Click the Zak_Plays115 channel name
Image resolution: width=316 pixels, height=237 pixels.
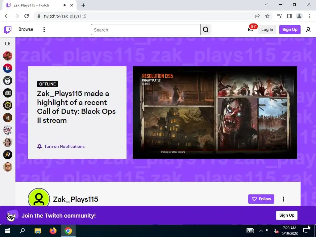pos(76,199)
